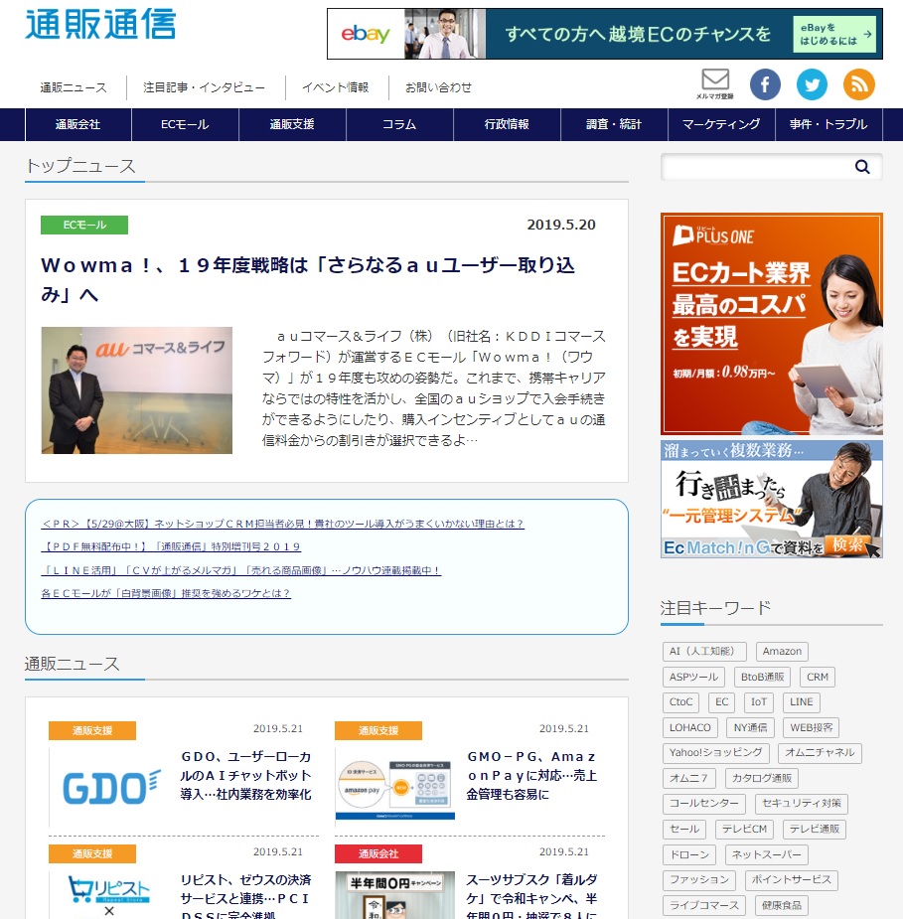The width and height of the screenshot is (903, 919).
Task: Open the リピスト ゼウス決済 article
Action: click(245, 897)
